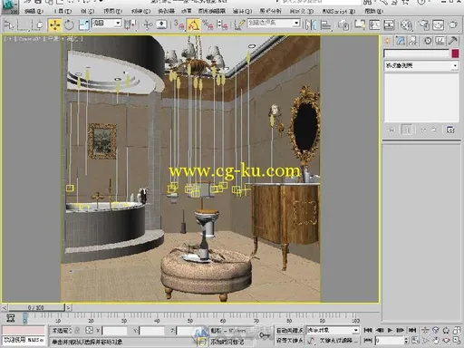
Task: Toggle the Selection Lock icon
Action: [x=77, y=331]
